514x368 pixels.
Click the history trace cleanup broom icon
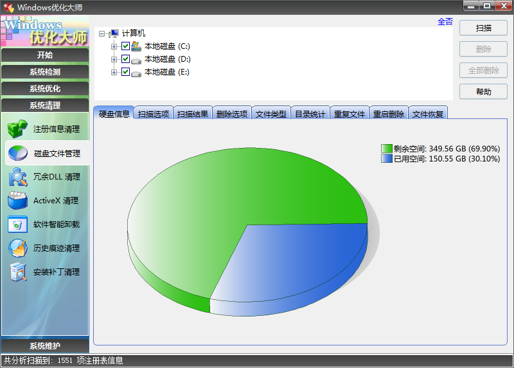click(18, 248)
